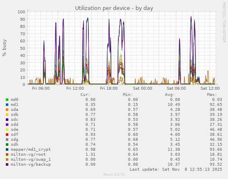Click the sdh average value 3.45
This screenshot has width=228, height=179.
coord(175,145)
